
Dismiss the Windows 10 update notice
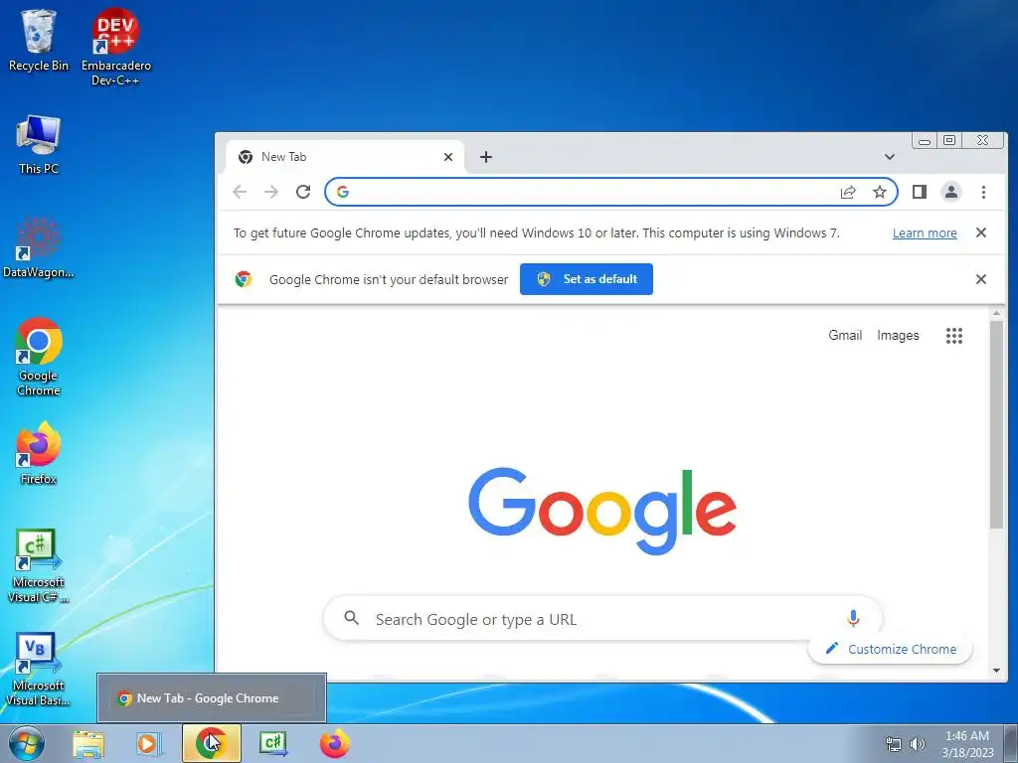coord(981,232)
